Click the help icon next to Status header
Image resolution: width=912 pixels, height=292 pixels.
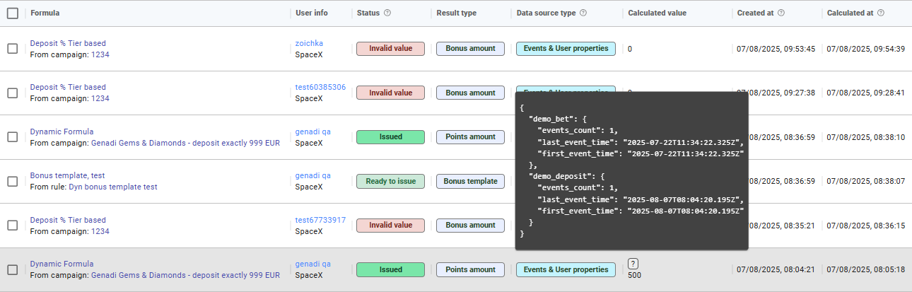tap(387, 13)
